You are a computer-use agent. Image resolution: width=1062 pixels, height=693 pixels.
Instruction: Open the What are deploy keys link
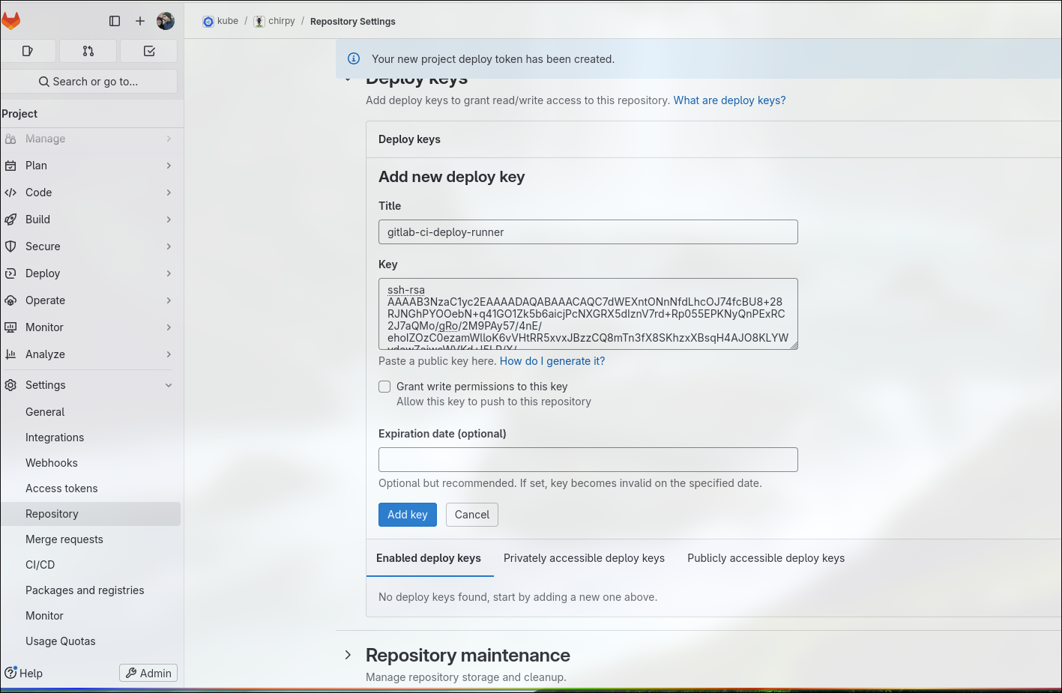tap(729, 100)
